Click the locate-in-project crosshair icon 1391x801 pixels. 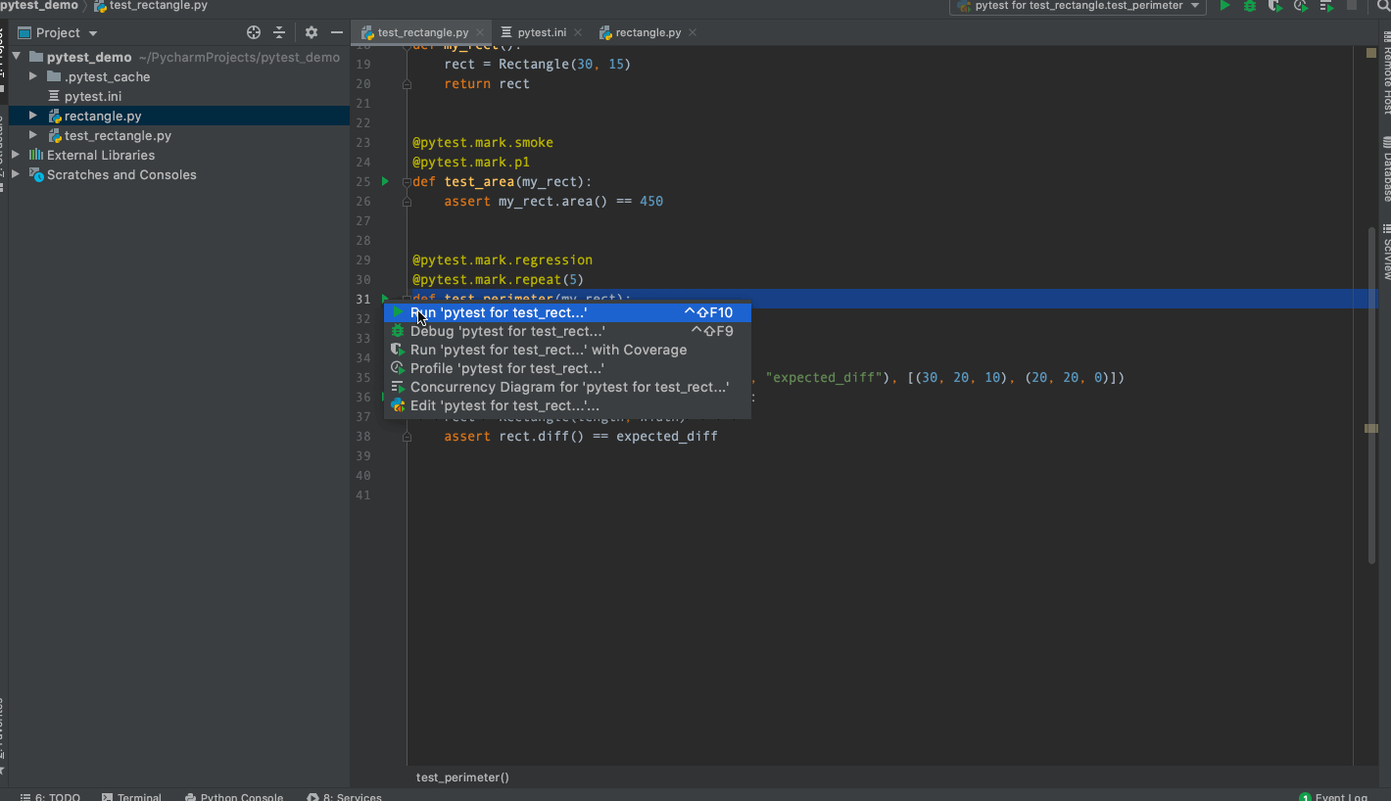(x=254, y=32)
